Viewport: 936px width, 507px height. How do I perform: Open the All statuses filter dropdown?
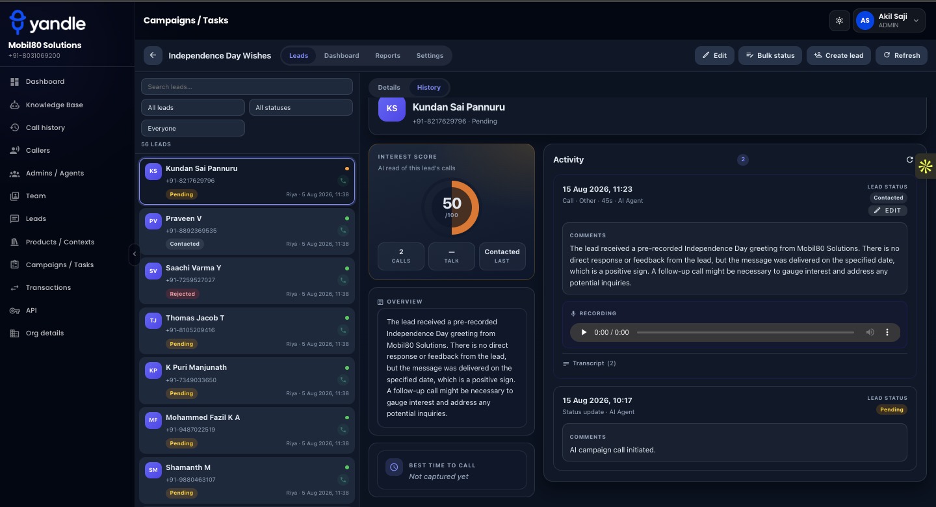301,107
